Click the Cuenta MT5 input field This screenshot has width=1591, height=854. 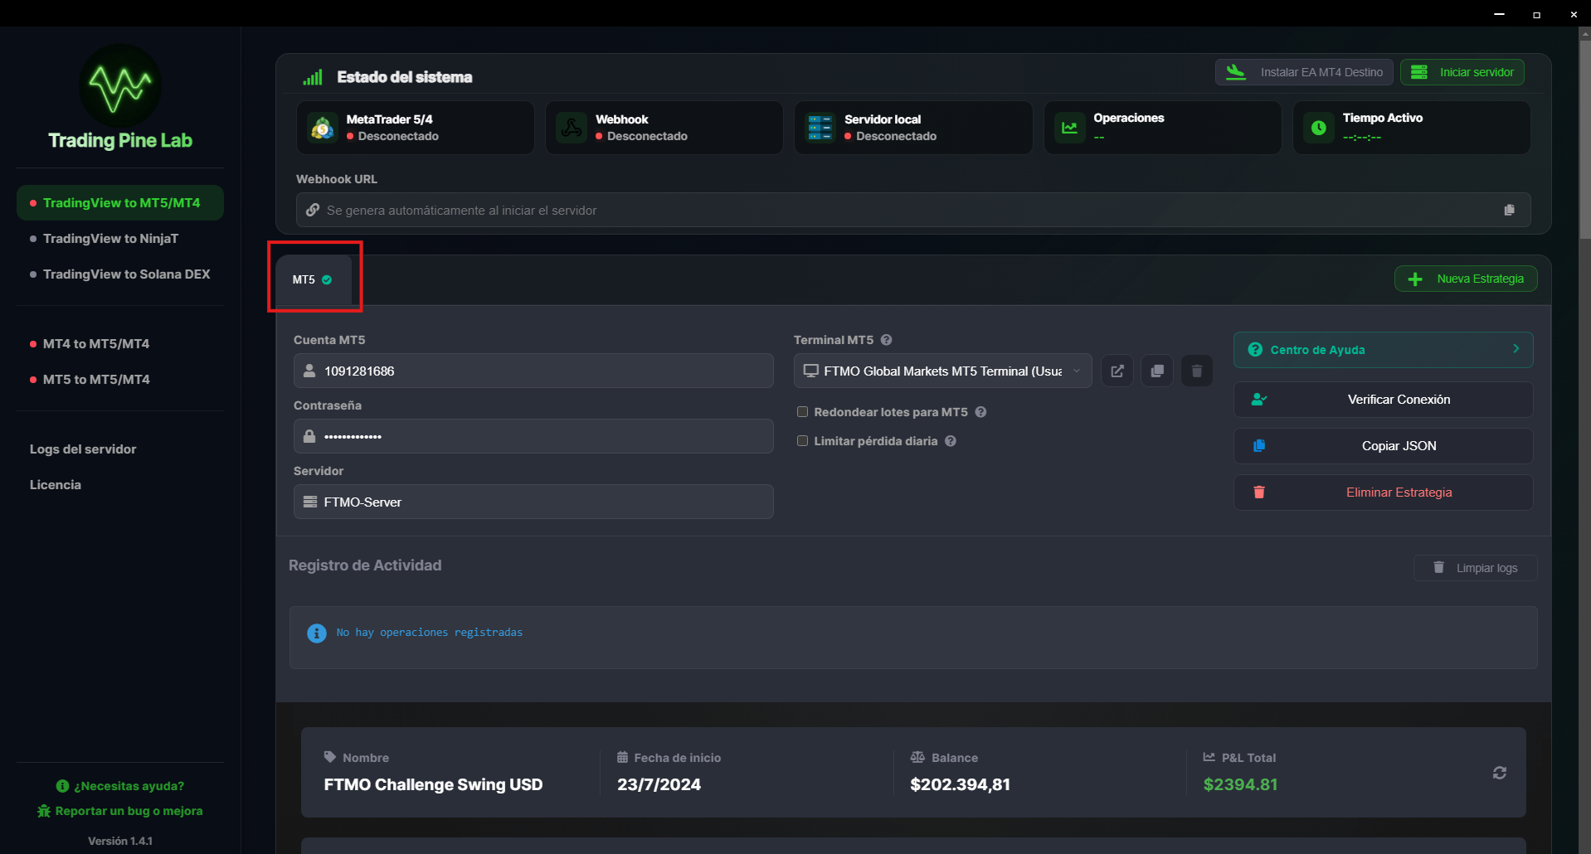click(x=533, y=371)
